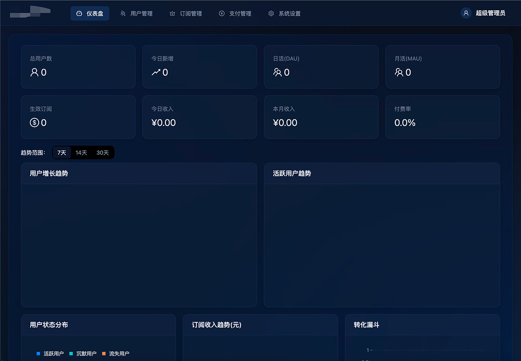Switch to 支付管理 section
The height and width of the screenshot is (361, 521).
point(235,14)
